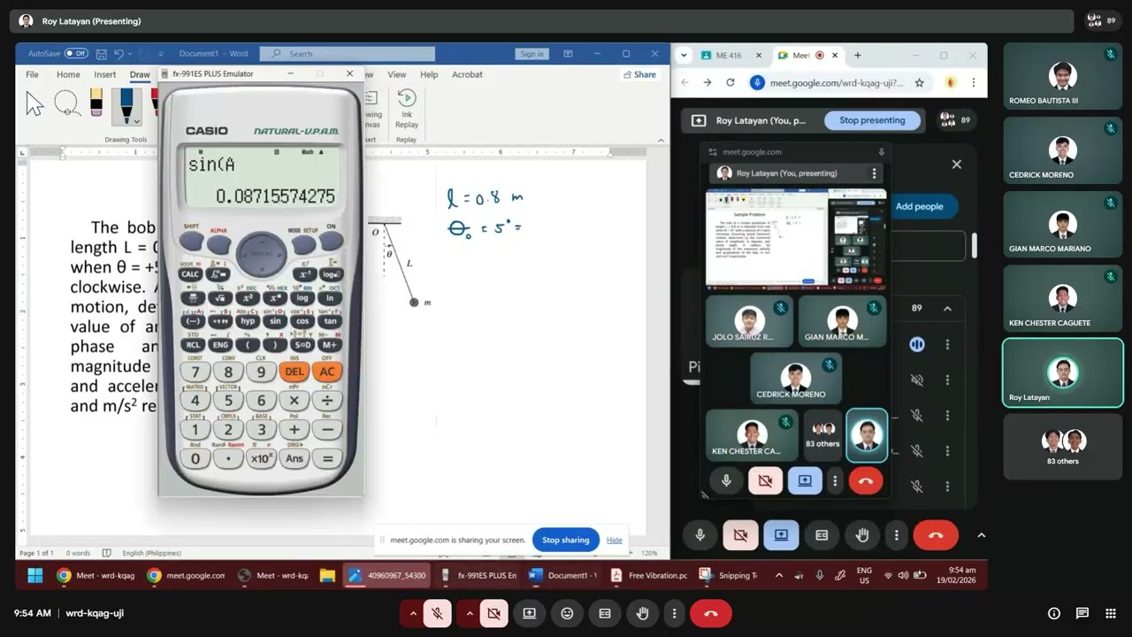Image resolution: width=1132 pixels, height=637 pixels.
Task: Toggle captions in the bottom Meet bar
Action: point(605,613)
